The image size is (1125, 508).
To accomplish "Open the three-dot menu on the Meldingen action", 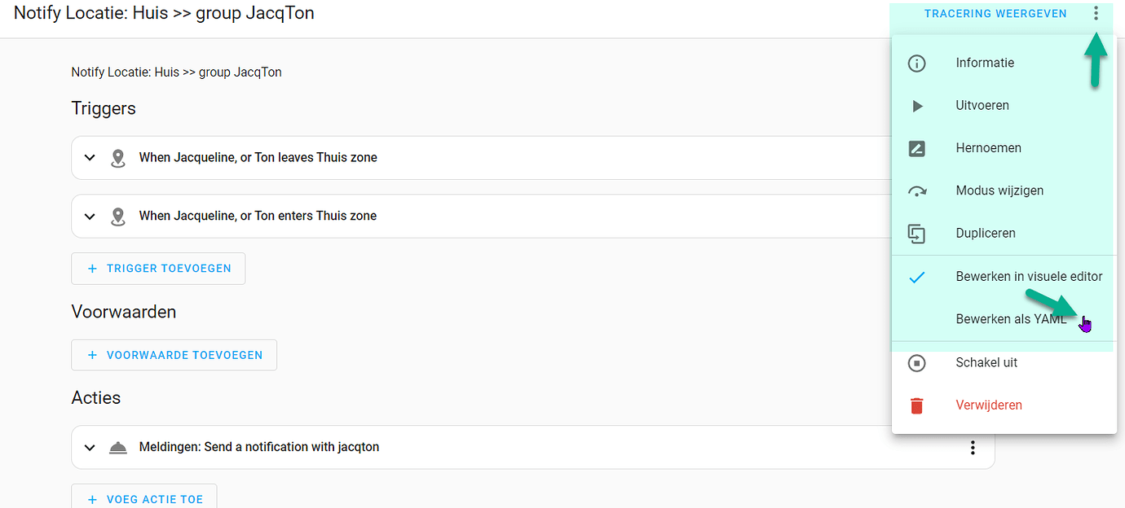I will point(973,447).
